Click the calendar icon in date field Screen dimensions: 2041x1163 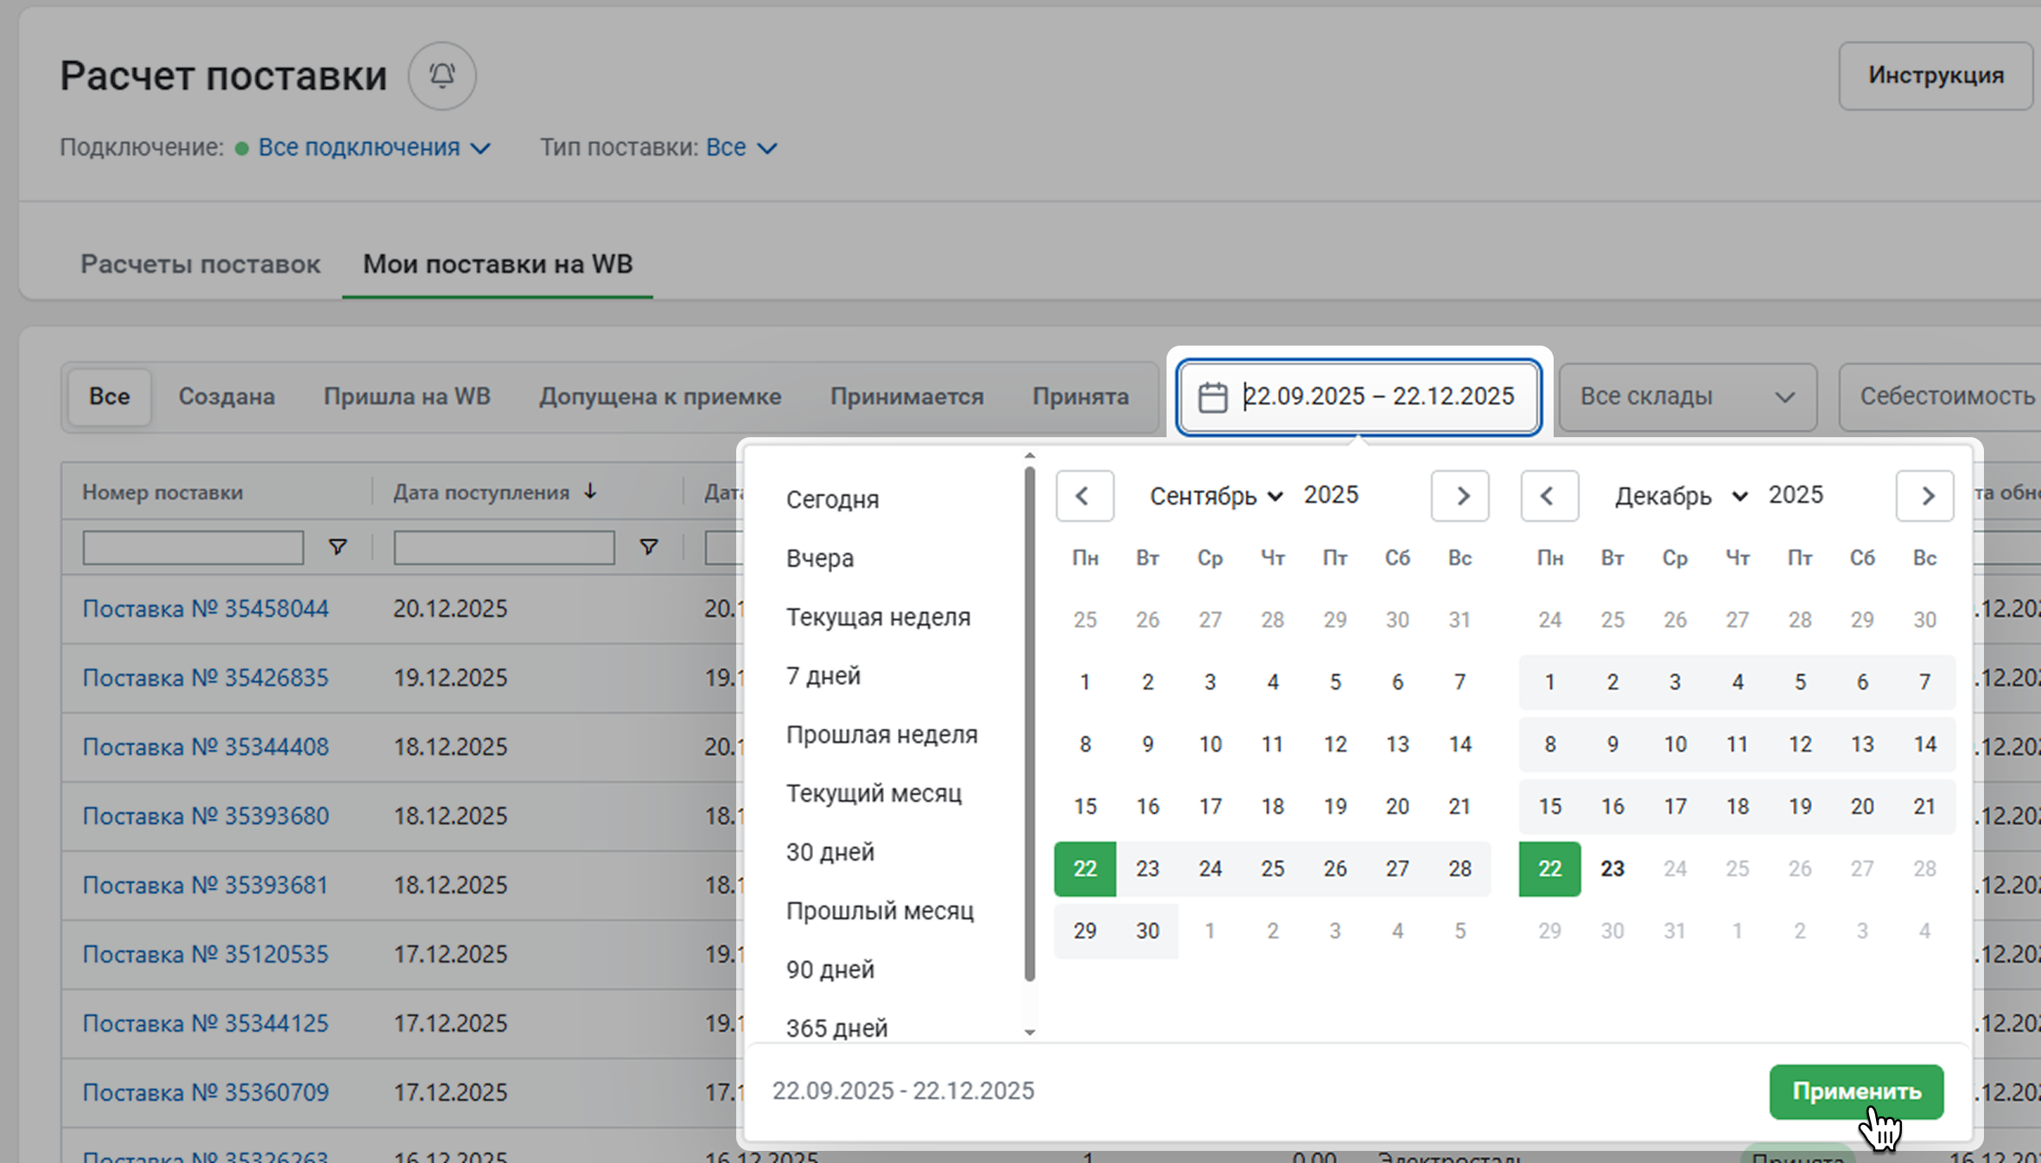(x=1212, y=397)
